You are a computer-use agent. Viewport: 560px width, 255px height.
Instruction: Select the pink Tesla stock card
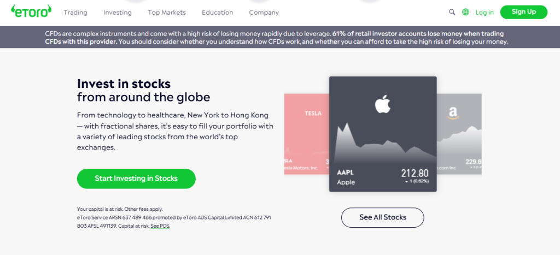[x=306, y=134]
